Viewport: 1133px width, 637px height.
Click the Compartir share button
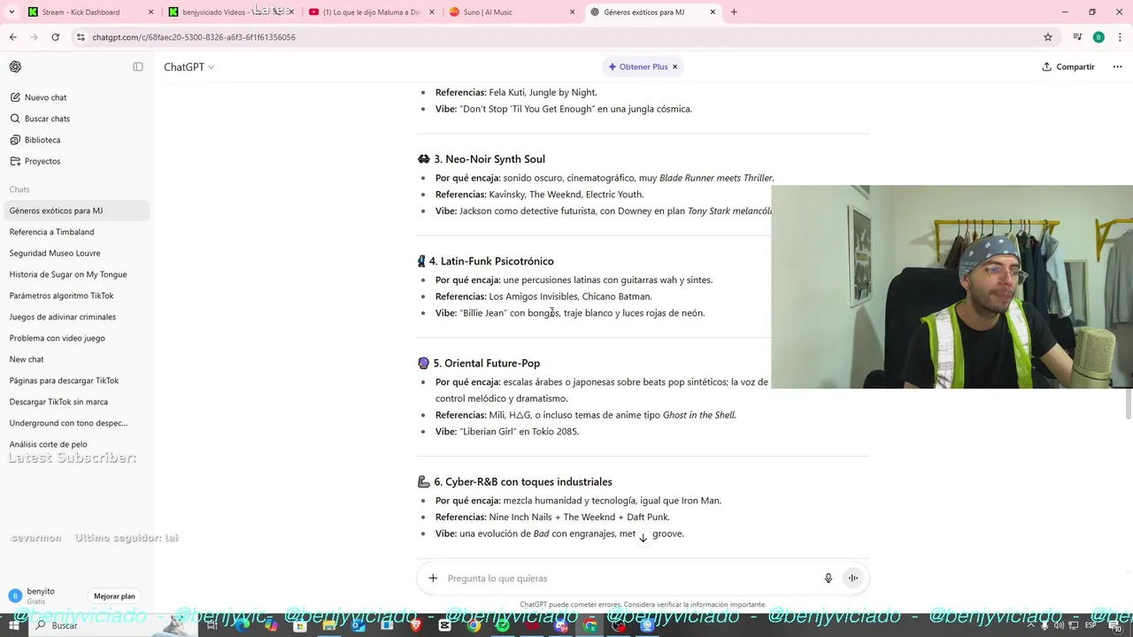1068,66
